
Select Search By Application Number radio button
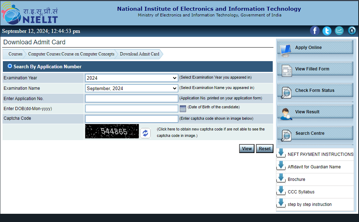click(x=10, y=66)
